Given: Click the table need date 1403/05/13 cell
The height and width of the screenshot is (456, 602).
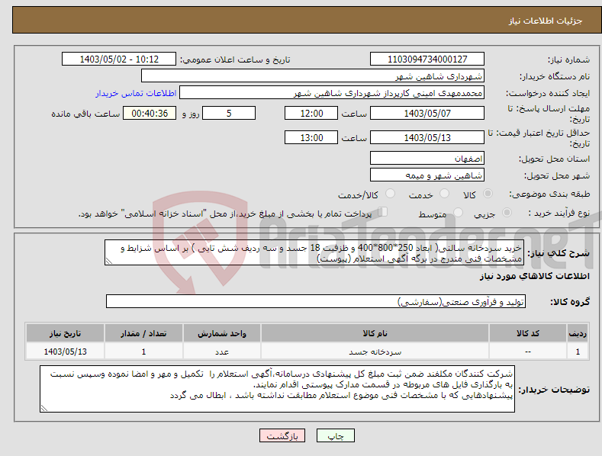Looking at the screenshot, I should pos(66,352).
